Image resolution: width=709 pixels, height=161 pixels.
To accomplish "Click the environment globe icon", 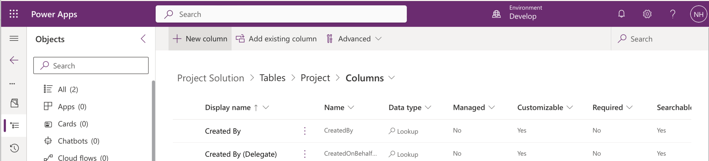I will (x=496, y=14).
